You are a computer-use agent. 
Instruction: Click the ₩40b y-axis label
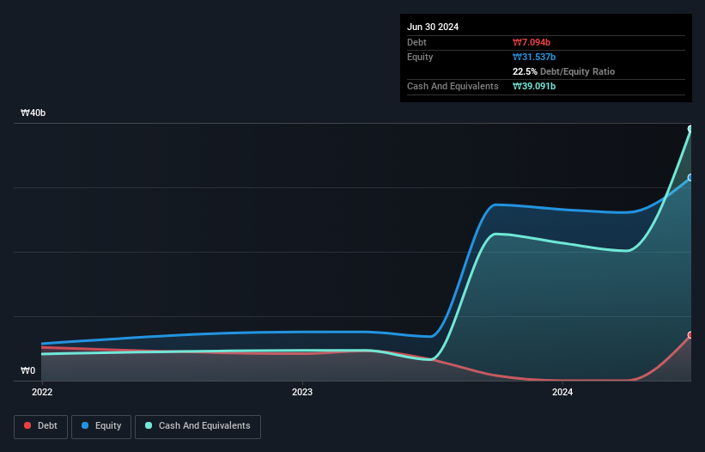(33, 113)
